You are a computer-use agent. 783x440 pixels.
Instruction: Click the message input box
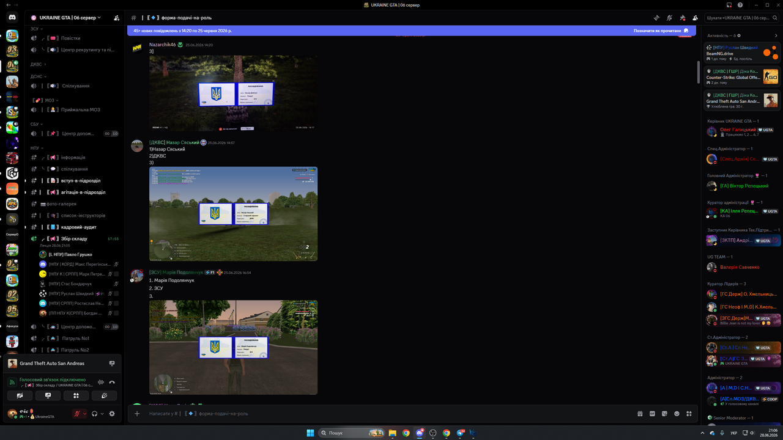[x=391, y=414]
